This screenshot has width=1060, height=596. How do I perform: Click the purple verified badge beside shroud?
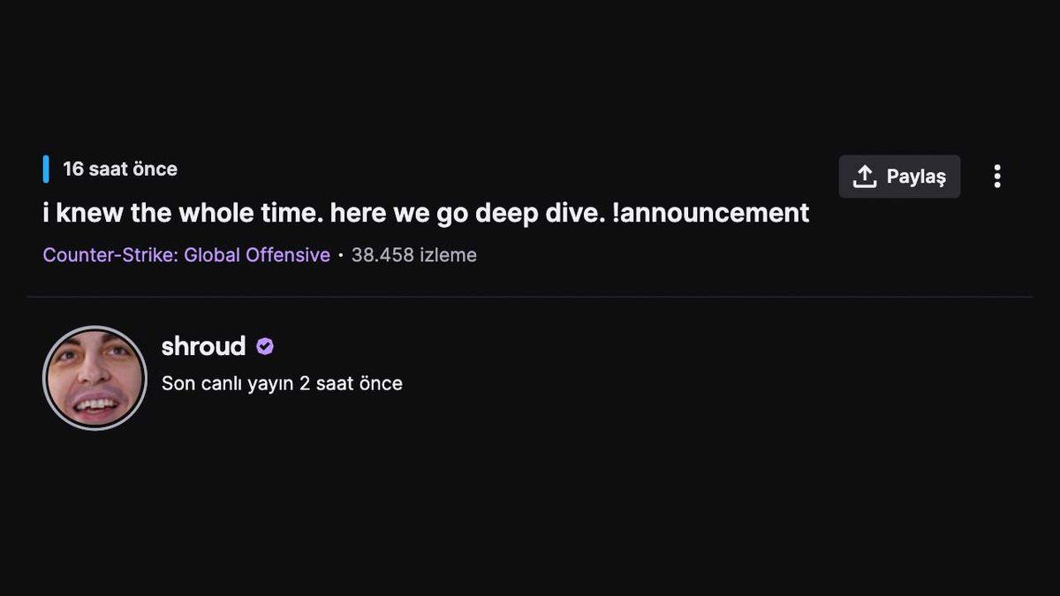pos(265,347)
